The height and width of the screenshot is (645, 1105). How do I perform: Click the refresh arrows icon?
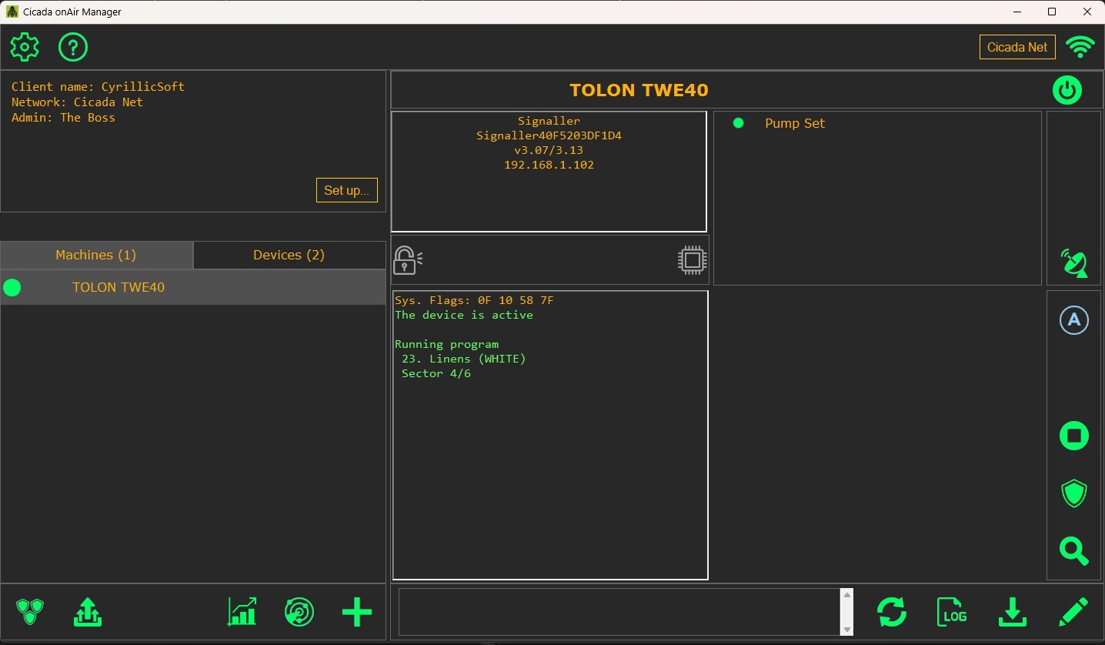(891, 613)
